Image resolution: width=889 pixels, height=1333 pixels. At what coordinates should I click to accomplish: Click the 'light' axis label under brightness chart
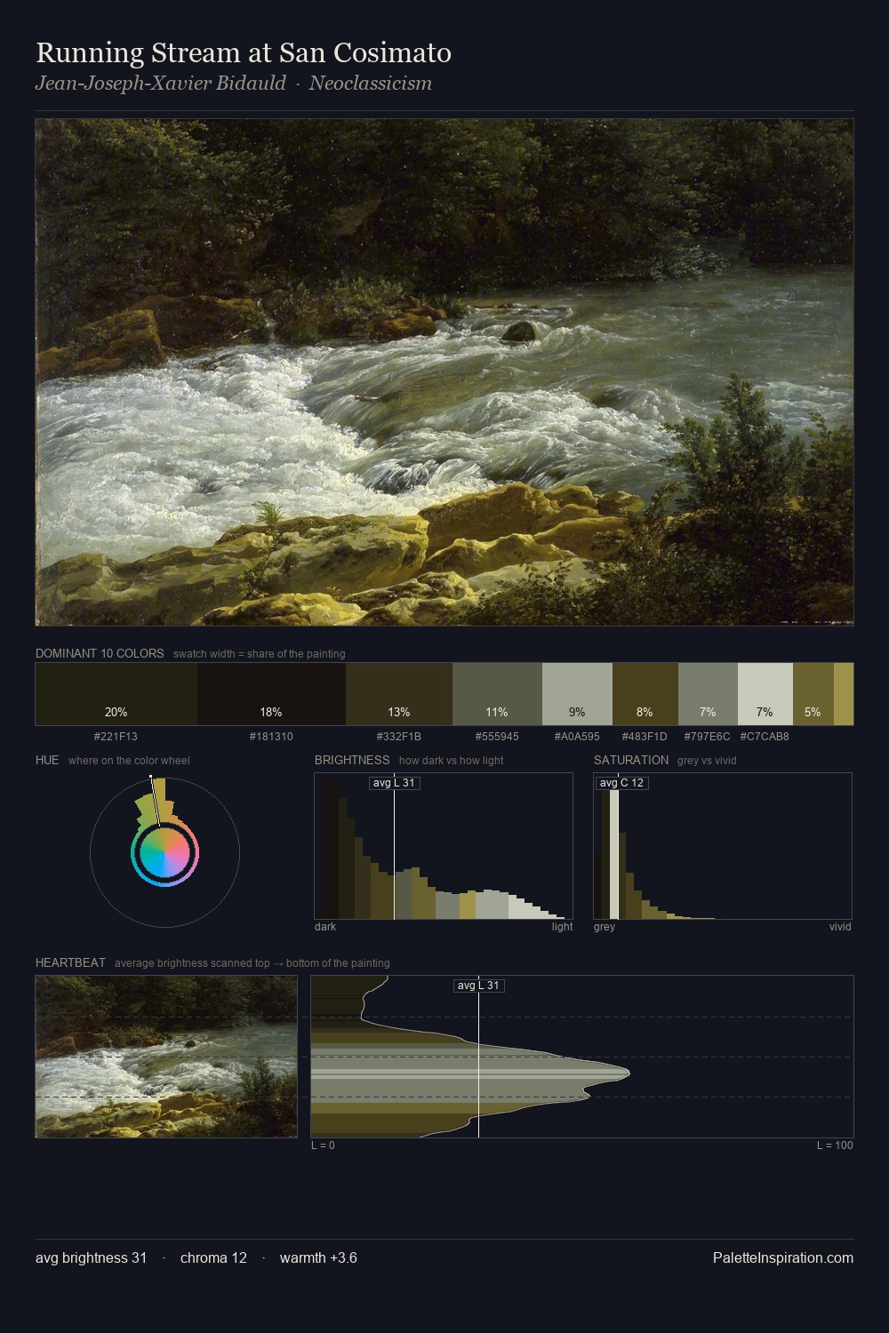click(x=562, y=927)
